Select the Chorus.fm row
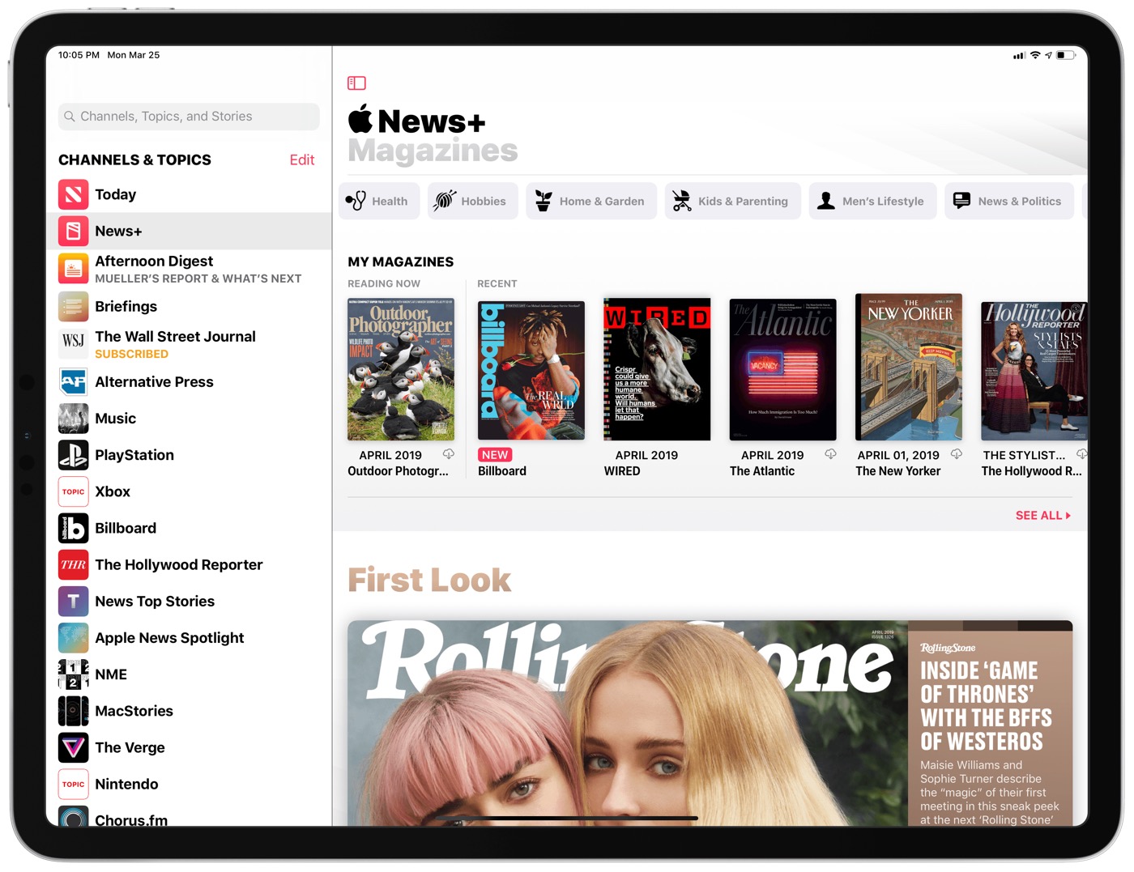This screenshot has width=1134, height=872. coord(189,816)
